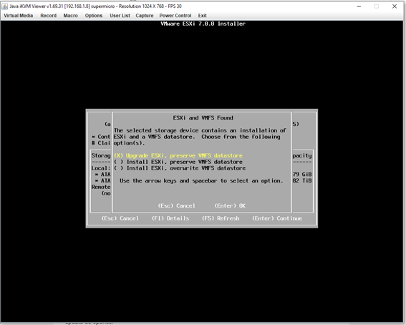Click (F1) Details at bottom bar
Screen dimensions: 406x325
pos(170,218)
